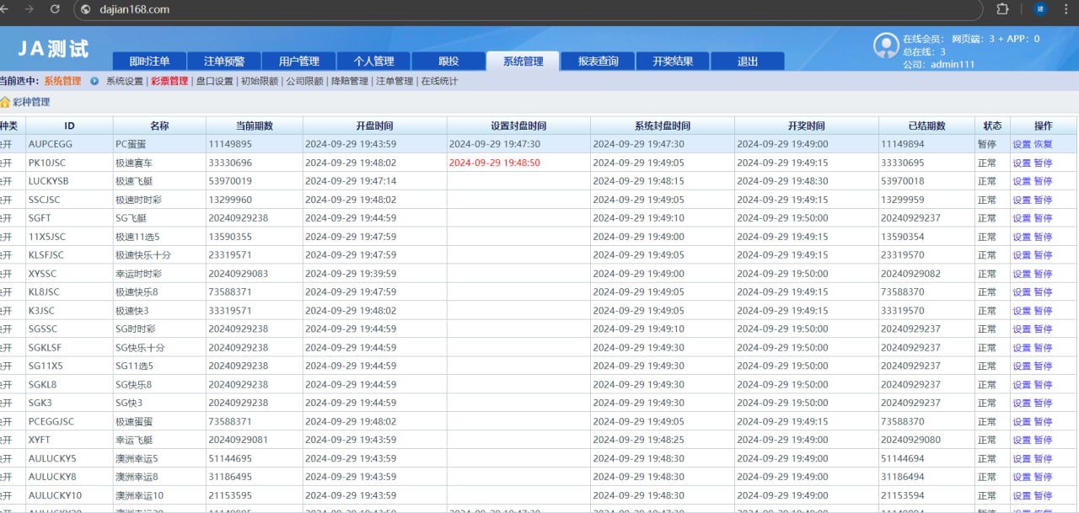Click the address bar showing dajian168.com

click(x=506, y=9)
